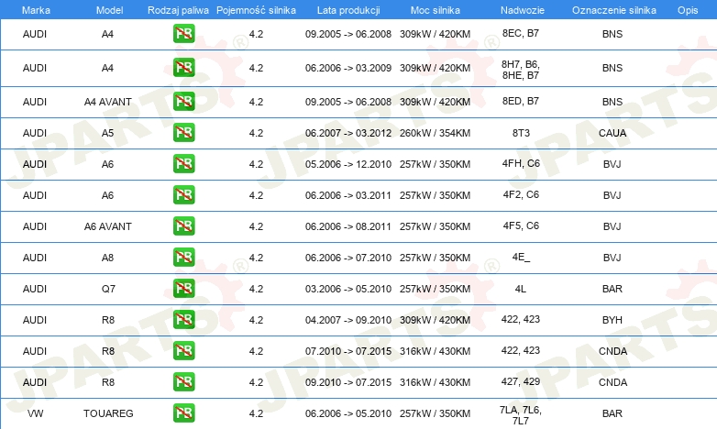Click the petrol fuel icon in the R8 07.2010 row
The width and height of the screenshot is (717, 429).
(x=183, y=350)
